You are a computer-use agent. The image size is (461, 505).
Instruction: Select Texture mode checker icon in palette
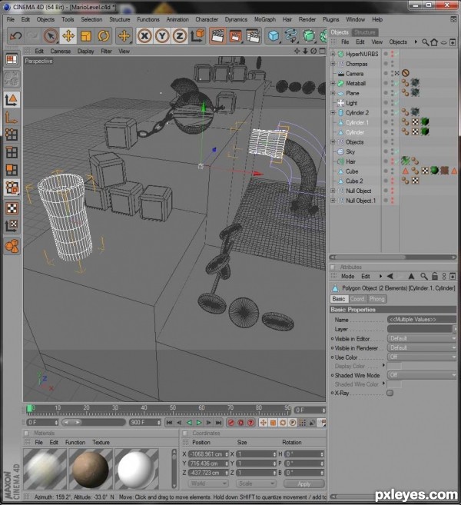(x=12, y=208)
